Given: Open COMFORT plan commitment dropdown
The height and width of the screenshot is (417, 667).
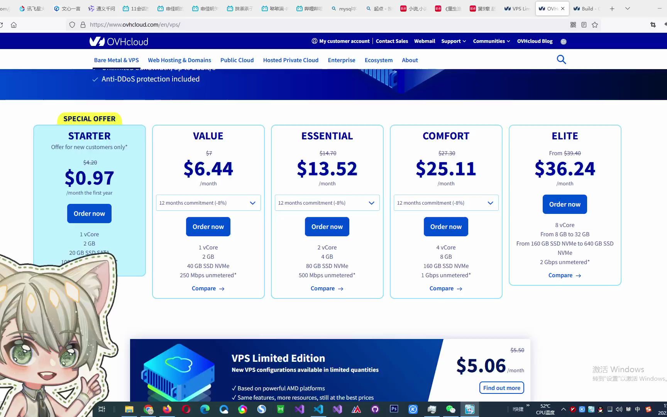Looking at the screenshot, I should [446, 203].
